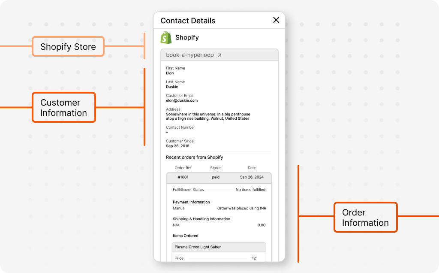
Task: Click the external-link arrow beside book-a-hyperloop
Action: pyautogui.click(x=219, y=55)
